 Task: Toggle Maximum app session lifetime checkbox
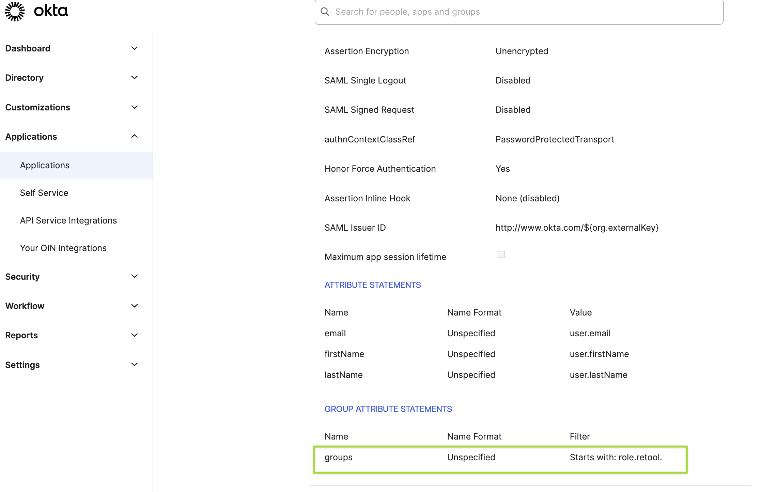point(501,255)
